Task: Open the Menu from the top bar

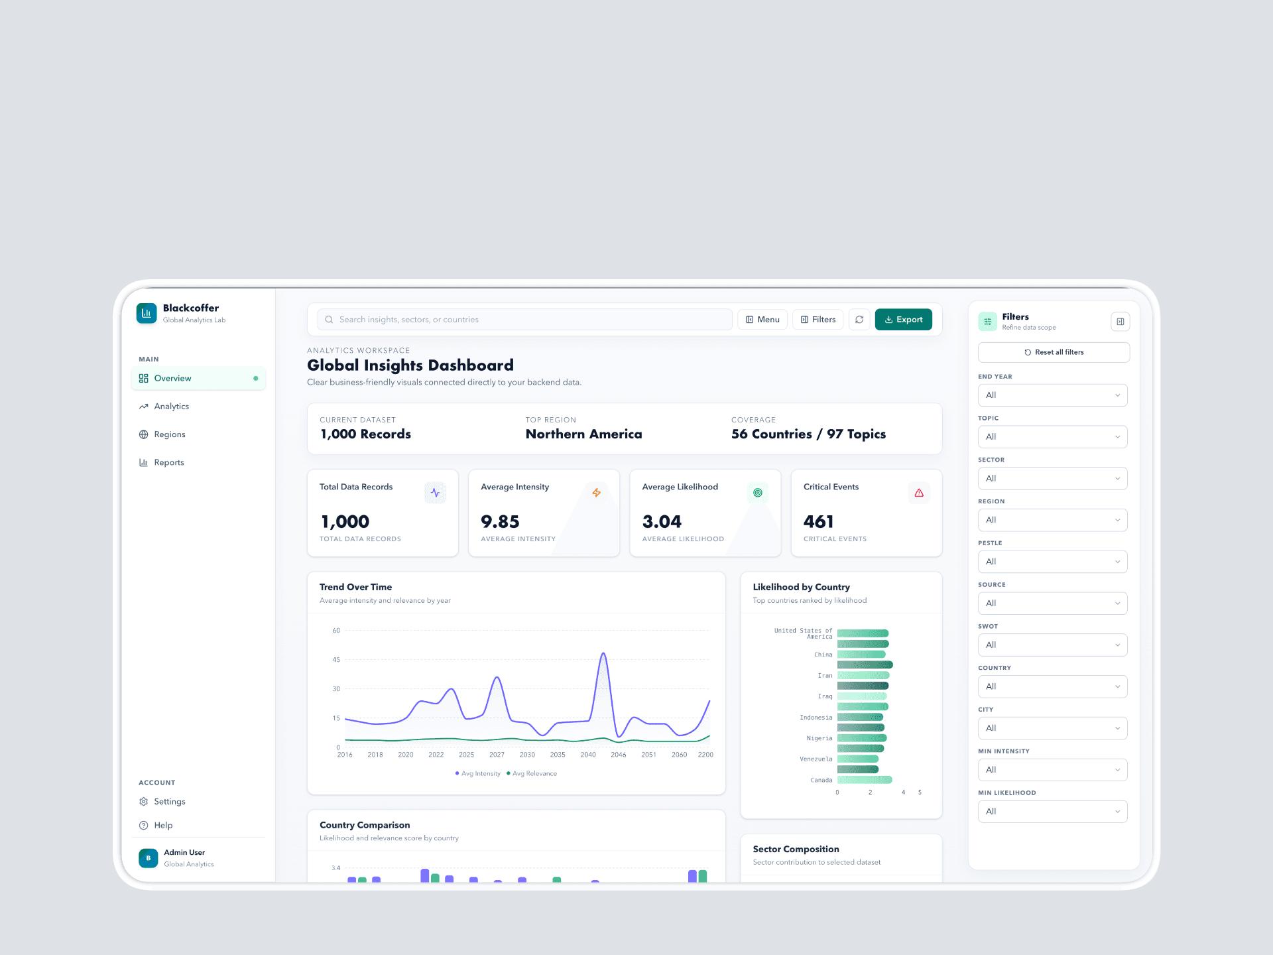Action: pyautogui.click(x=762, y=319)
